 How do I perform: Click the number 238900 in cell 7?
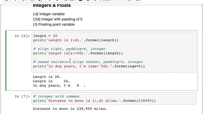145,101
